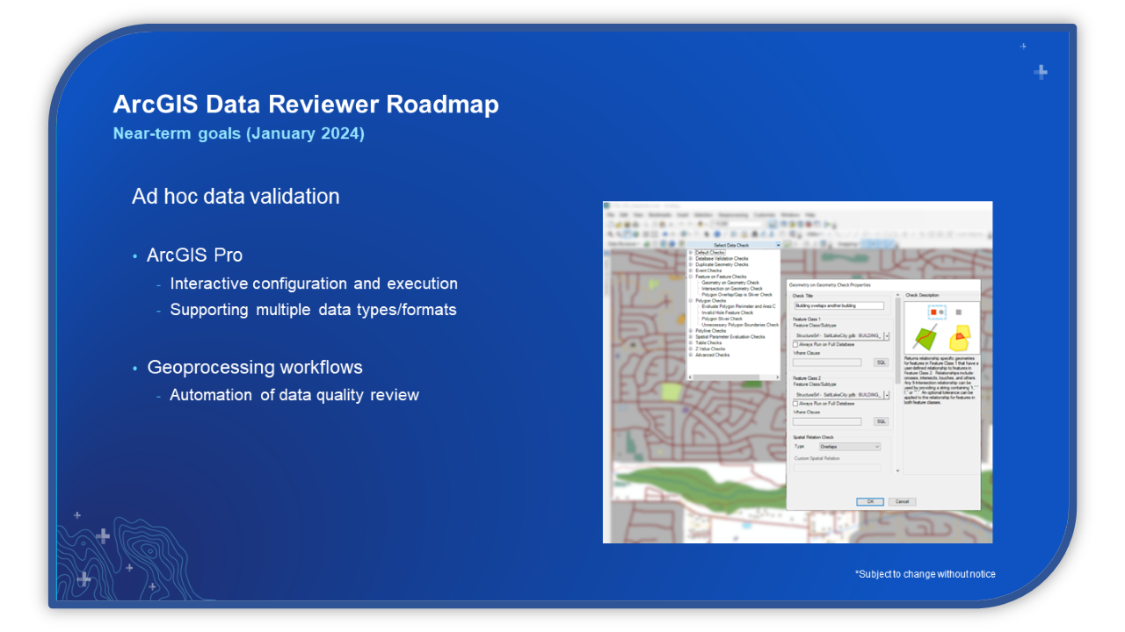The height and width of the screenshot is (632, 1125).
Task: Click SQL button for Feature Class 2
Action: pyautogui.click(x=881, y=421)
